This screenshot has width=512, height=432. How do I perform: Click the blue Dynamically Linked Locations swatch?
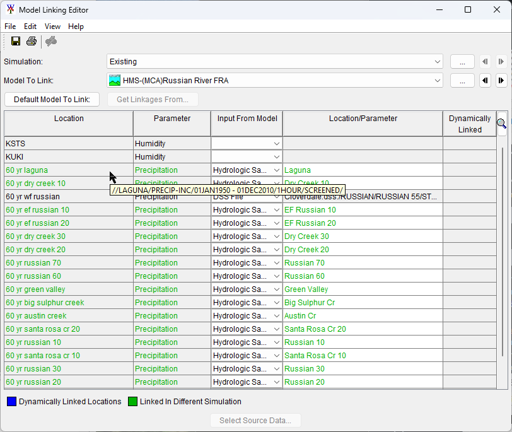11,402
